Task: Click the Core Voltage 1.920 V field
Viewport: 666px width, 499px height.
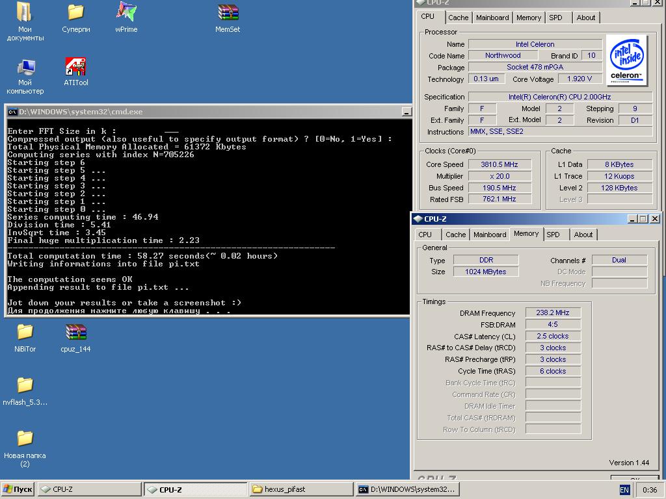Action: 579,79
